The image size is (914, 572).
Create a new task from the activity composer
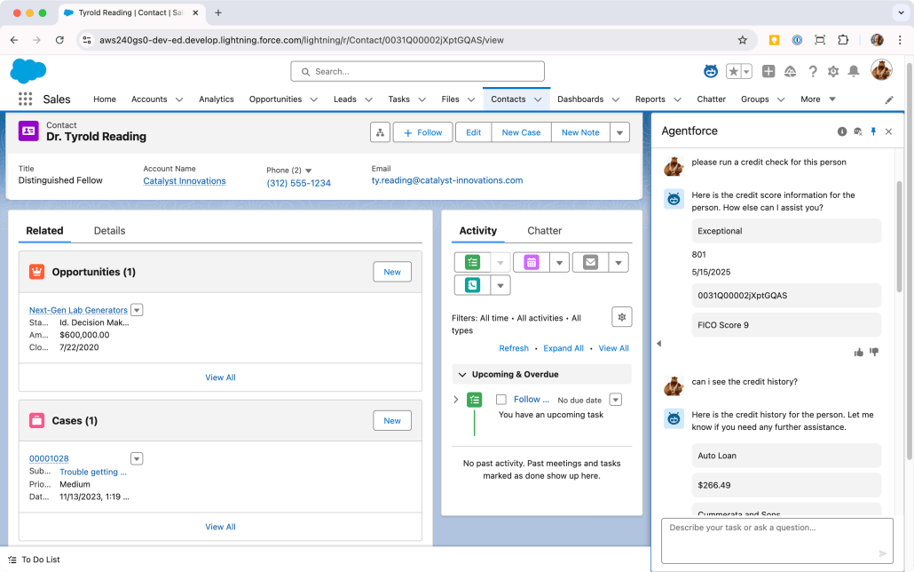coord(474,261)
